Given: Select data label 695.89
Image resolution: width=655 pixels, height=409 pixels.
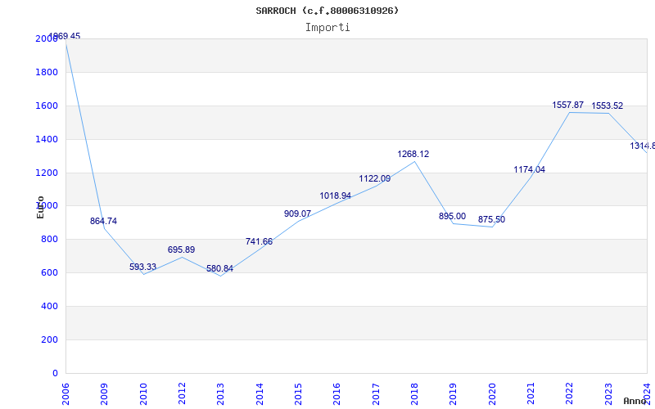Looking at the screenshot, I should (181, 250).
